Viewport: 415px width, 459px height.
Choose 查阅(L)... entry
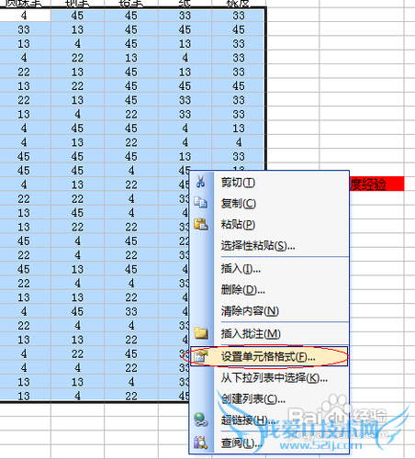[x=269, y=442]
